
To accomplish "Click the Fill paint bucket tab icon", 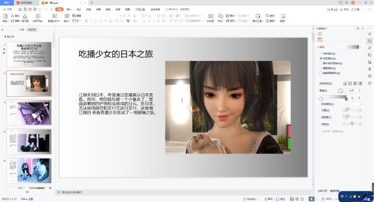I will pyautogui.click(x=320, y=34).
